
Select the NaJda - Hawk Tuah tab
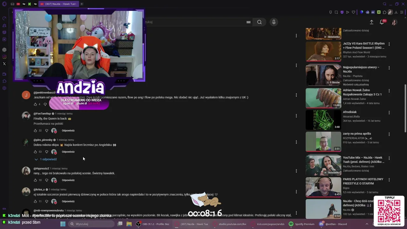[59, 4]
